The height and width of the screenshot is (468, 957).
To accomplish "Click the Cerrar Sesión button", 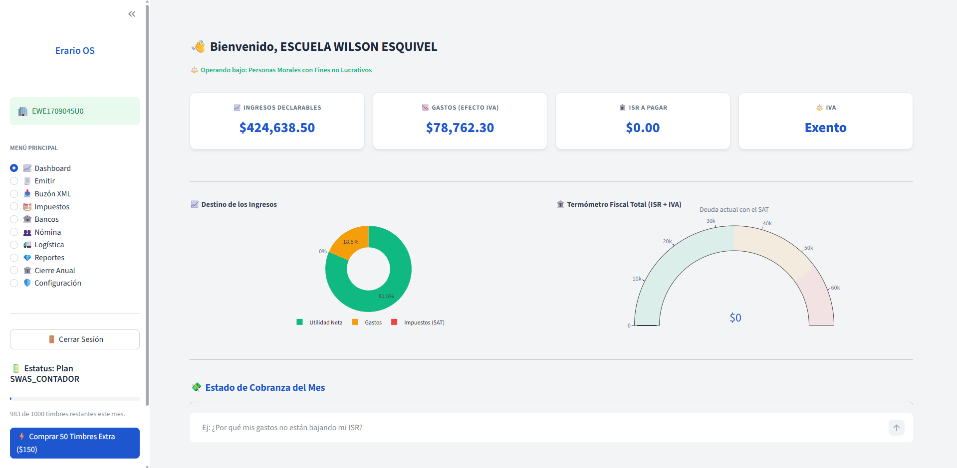I will pos(74,339).
